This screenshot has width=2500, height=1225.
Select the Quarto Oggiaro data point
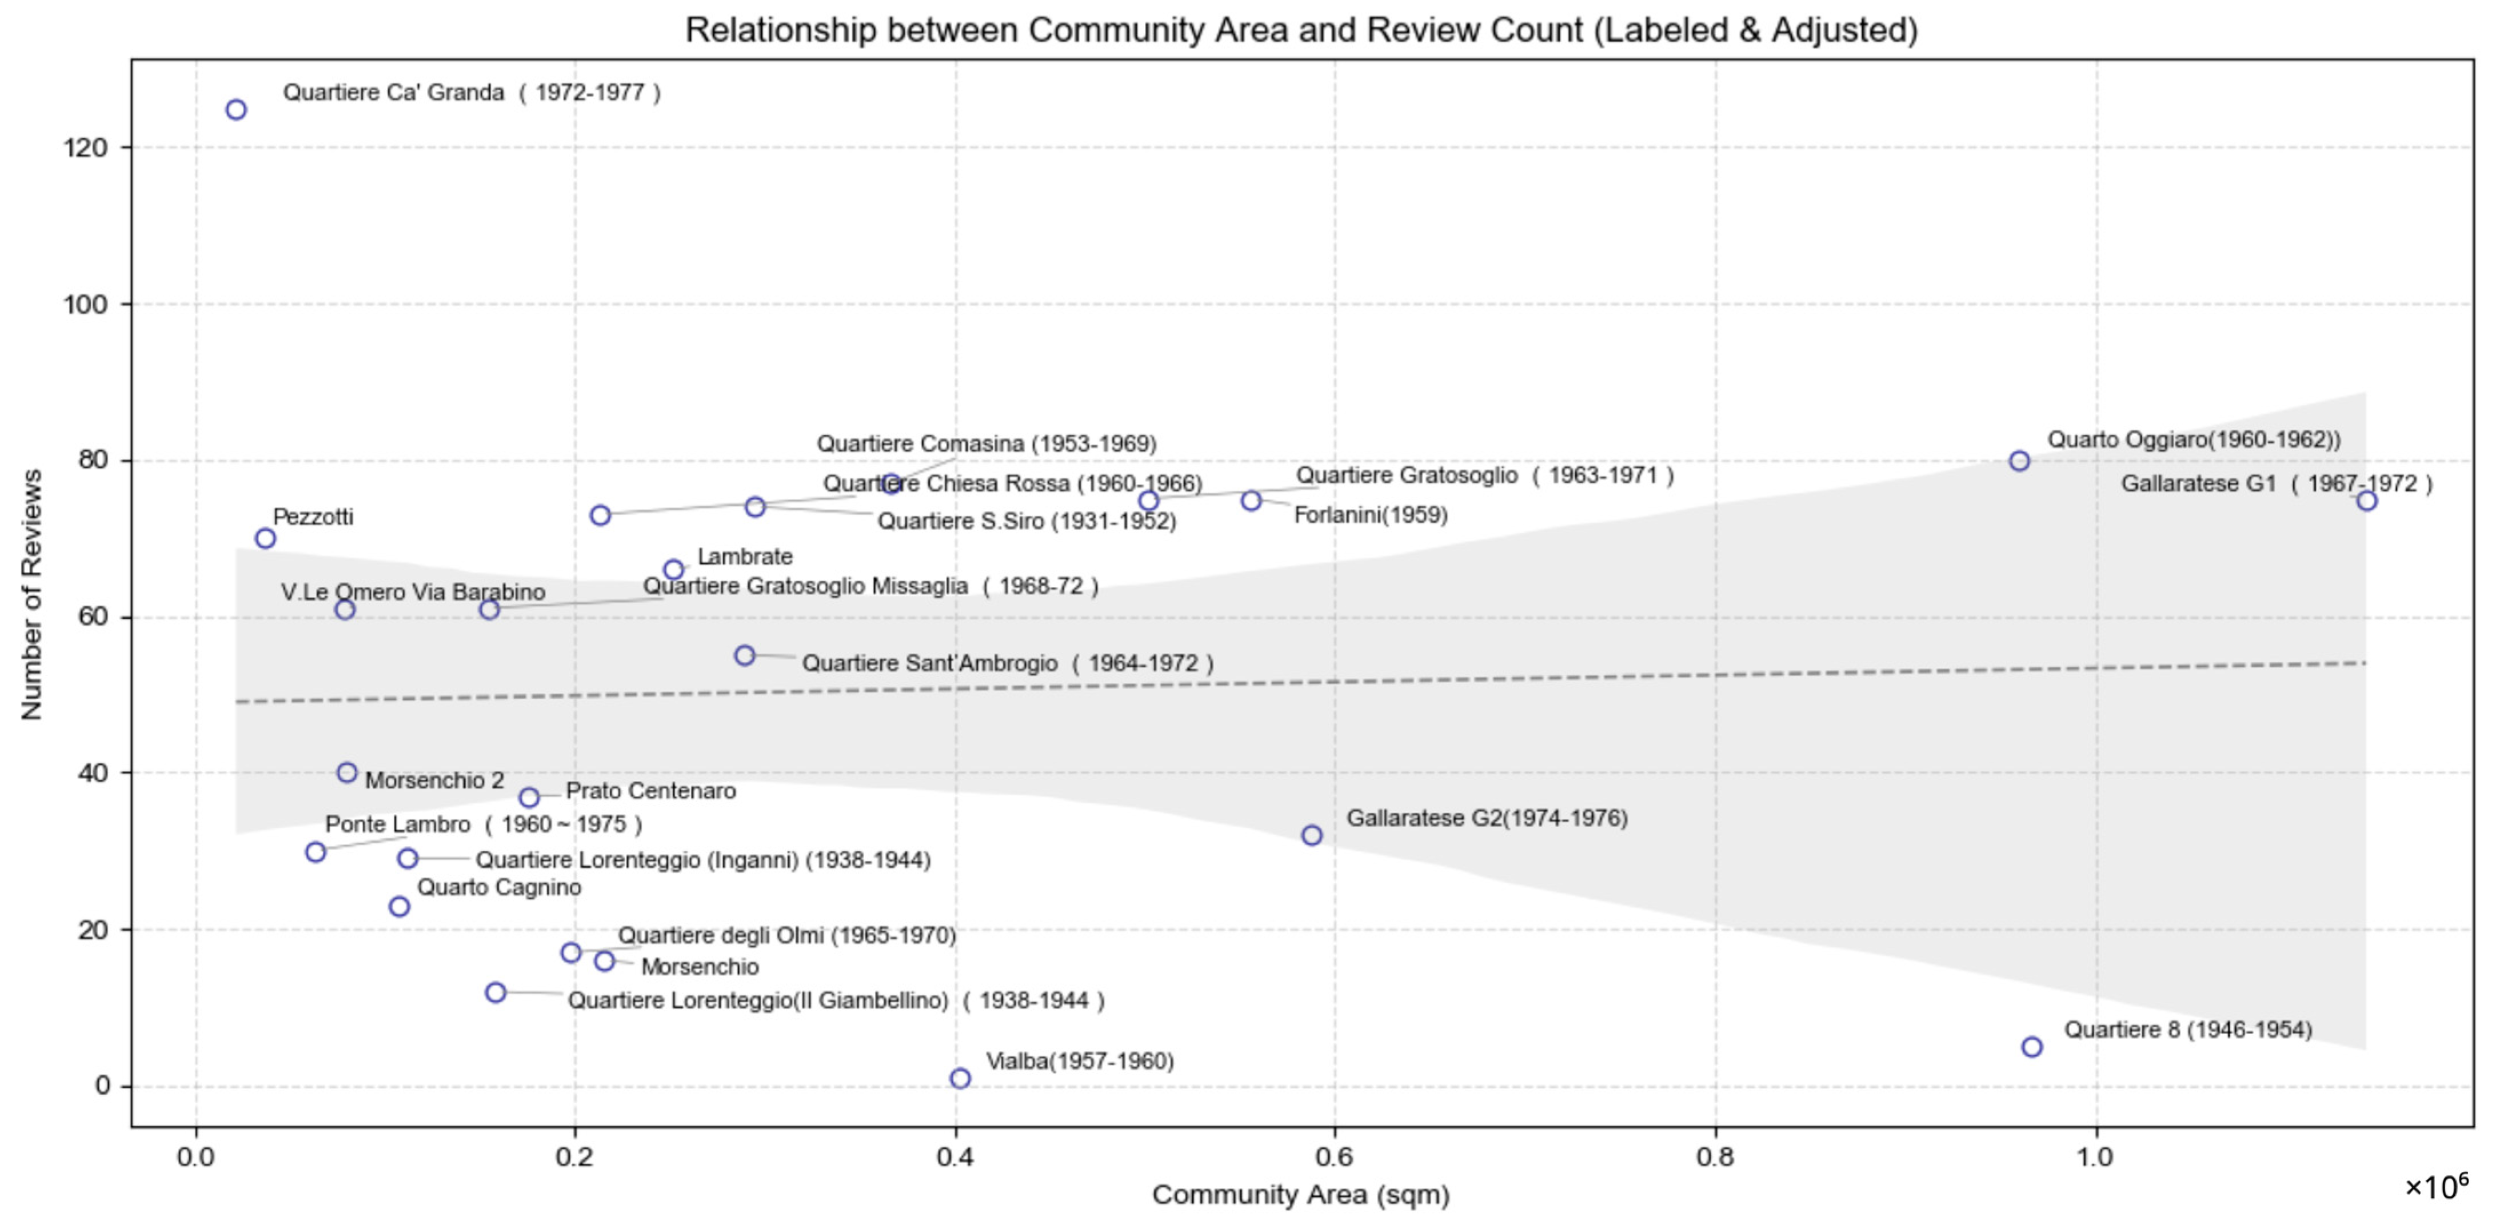(2019, 461)
